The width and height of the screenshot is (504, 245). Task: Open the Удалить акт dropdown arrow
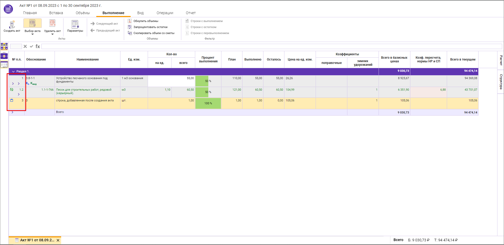(52, 34)
